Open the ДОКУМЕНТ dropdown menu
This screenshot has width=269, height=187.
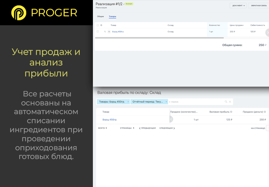(238, 6)
